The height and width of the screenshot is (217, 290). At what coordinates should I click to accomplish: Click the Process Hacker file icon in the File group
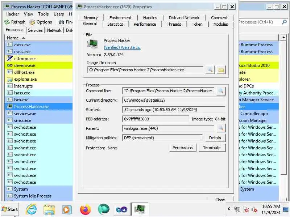(92, 44)
